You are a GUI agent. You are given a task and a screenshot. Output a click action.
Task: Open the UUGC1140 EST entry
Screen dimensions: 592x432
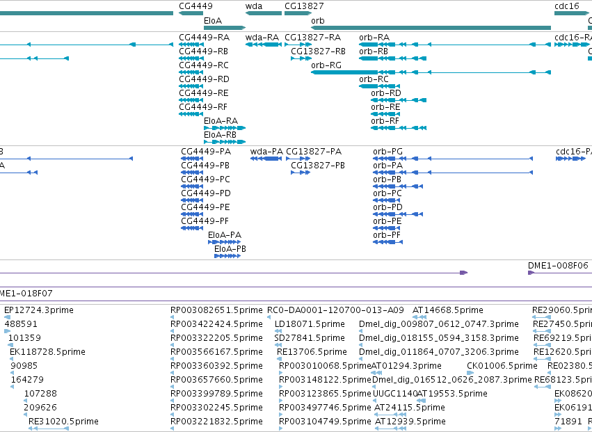coord(395,394)
